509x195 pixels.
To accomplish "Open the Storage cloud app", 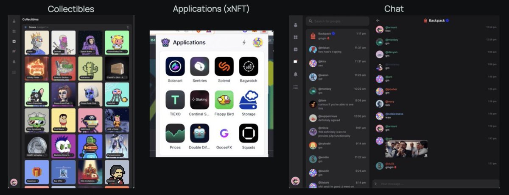I will tap(249, 100).
